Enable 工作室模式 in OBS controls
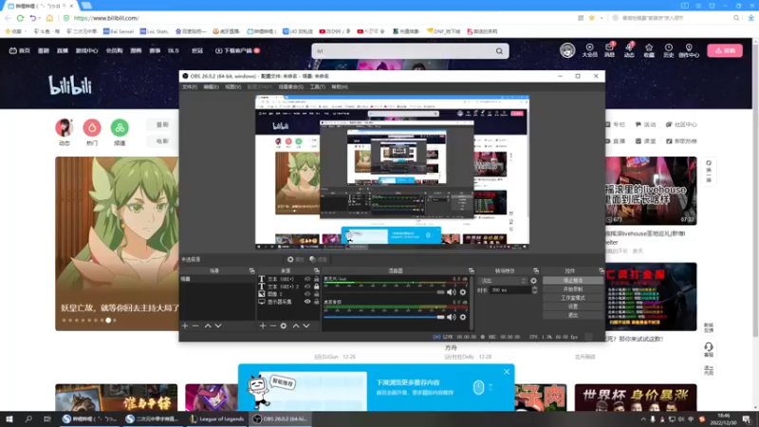Screen dimensions: 759x427 (573, 298)
